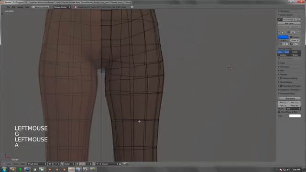Expand the 3D Cursor panel
Image resolution: width=306 pixels, height=172 pixels.
coord(284,67)
